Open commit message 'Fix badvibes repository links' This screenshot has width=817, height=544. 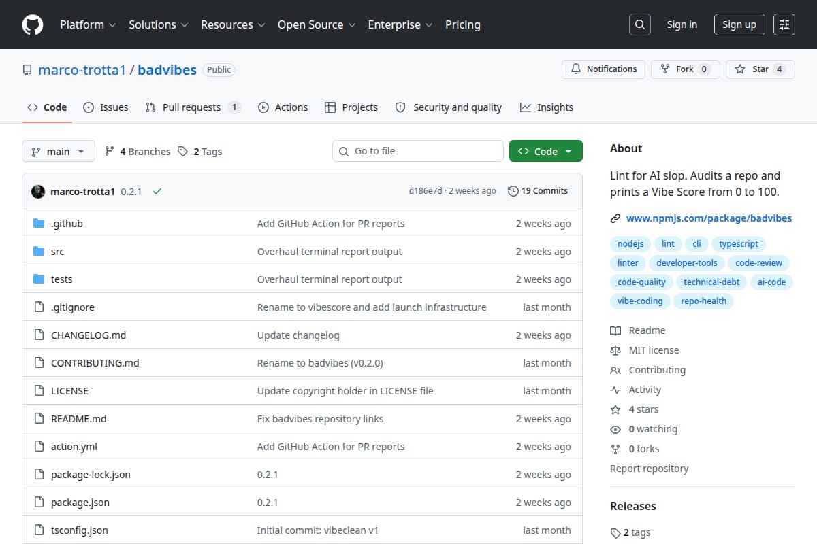click(x=320, y=419)
